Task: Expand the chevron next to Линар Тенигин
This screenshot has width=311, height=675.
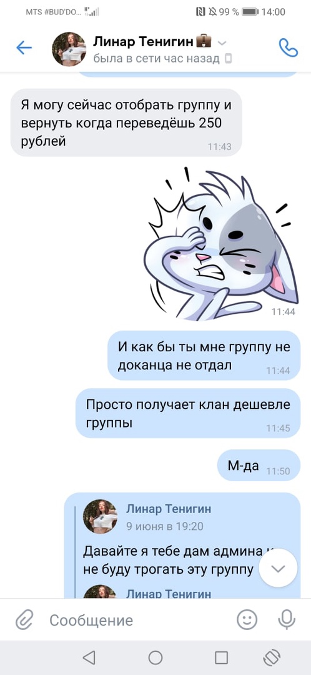Action: pos(222,43)
